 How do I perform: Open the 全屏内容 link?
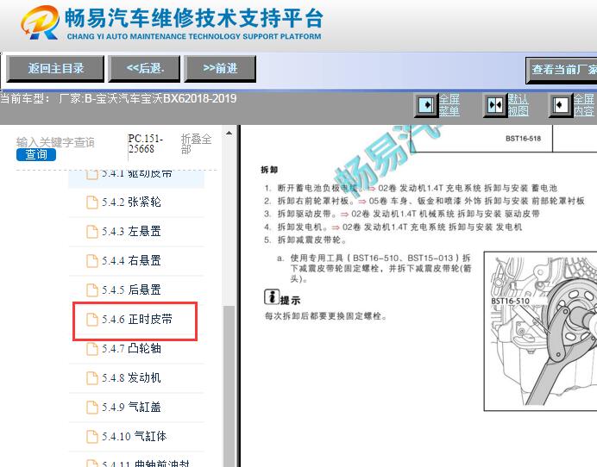click(x=584, y=105)
